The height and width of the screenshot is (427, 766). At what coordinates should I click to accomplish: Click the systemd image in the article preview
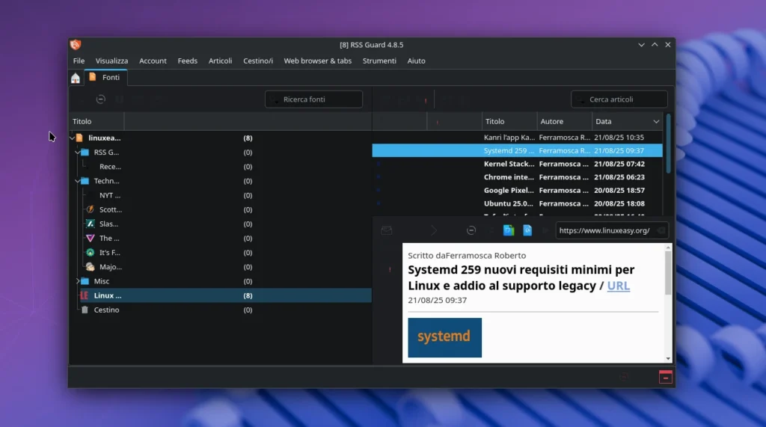pyautogui.click(x=444, y=337)
